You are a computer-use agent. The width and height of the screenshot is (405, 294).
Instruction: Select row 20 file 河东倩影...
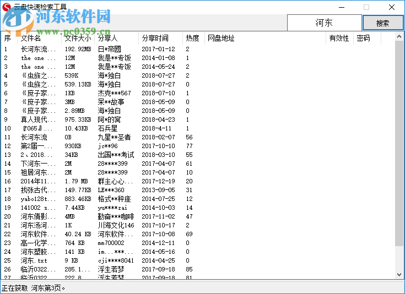[198, 216]
